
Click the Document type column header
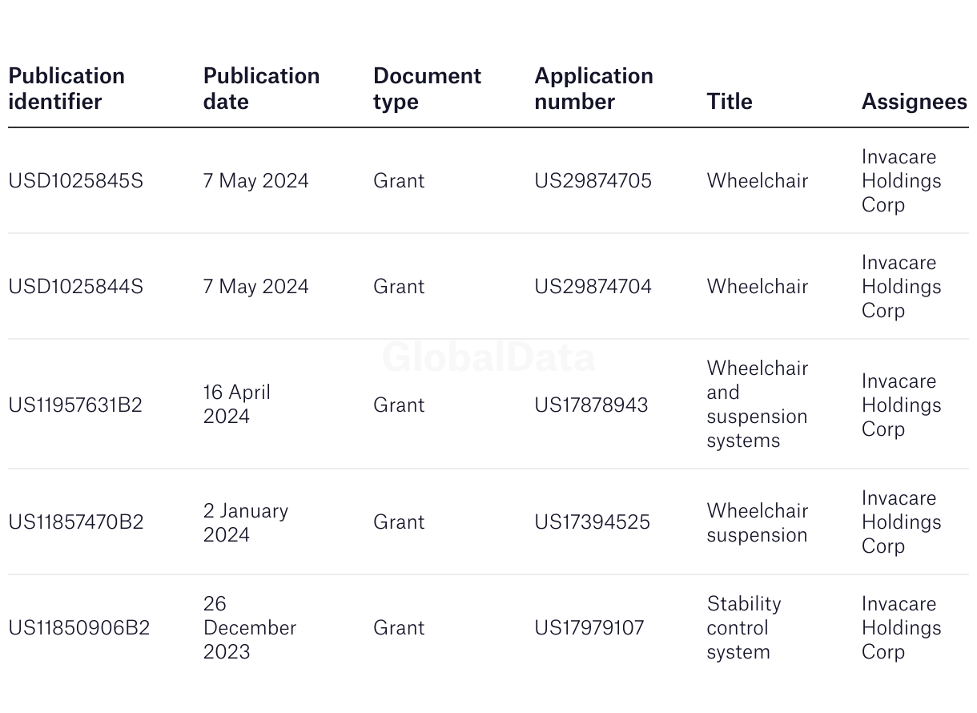coord(427,89)
